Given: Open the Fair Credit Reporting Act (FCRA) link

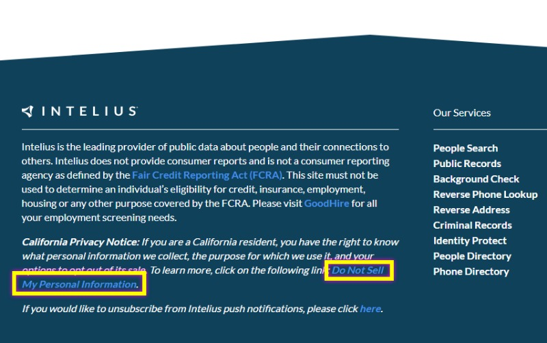Looking at the screenshot, I should [207, 175].
